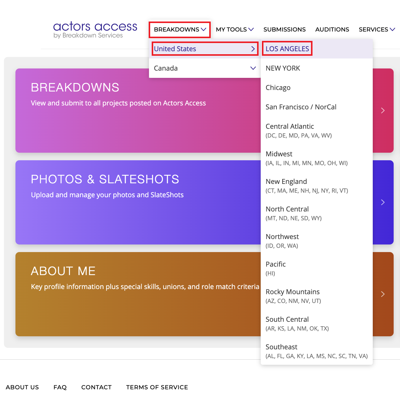Click the arrow on Photos & SlateShots card

(383, 202)
